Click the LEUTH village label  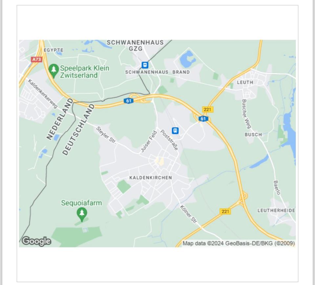coord(245,82)
